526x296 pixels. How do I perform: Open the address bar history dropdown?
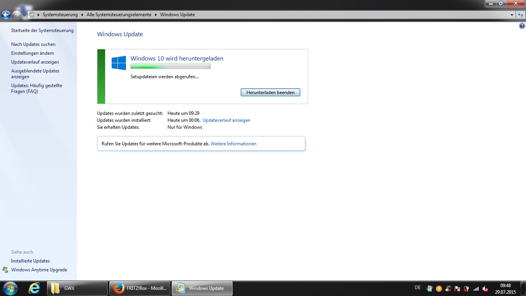(x=512, y=15)
